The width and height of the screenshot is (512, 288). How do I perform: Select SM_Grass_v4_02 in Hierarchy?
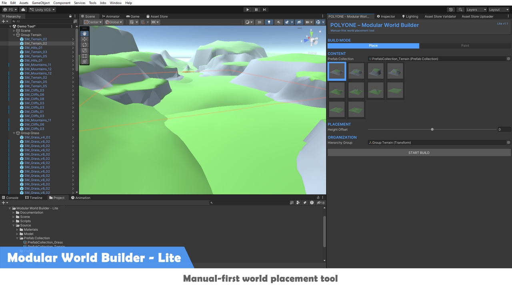[37, 137]
